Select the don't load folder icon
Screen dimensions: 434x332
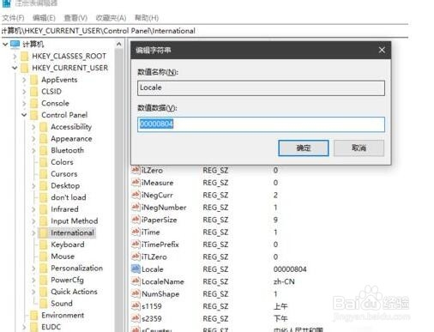[44, 197]
